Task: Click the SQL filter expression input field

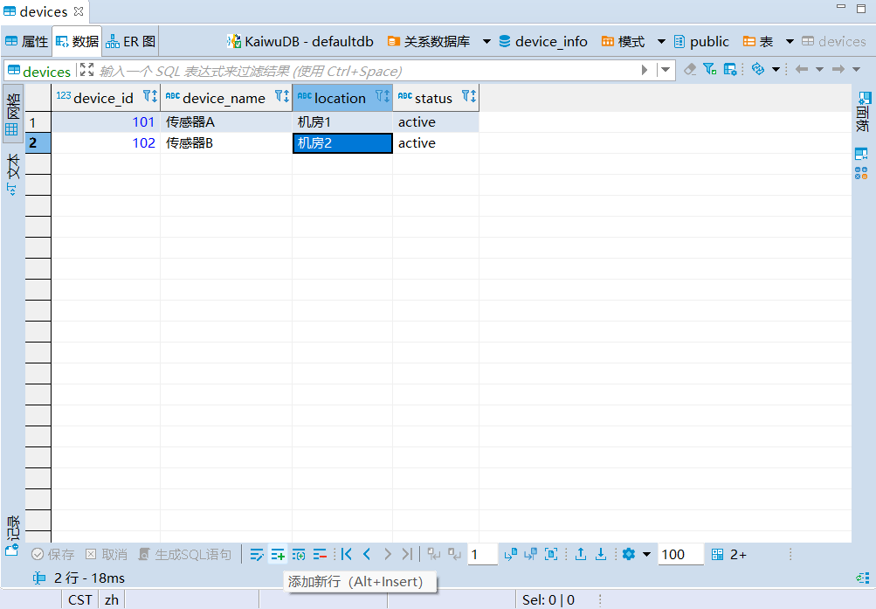Action: click(x=367, y=71)
